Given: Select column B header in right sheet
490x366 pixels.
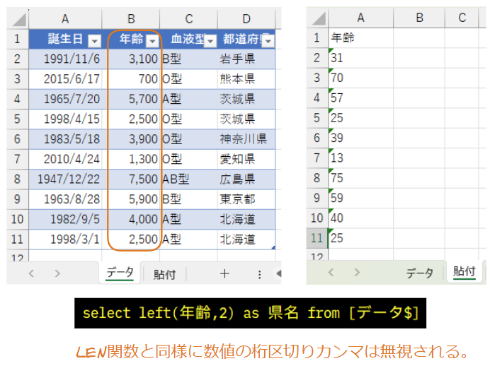Looking at the screenshot, I should click(419, 18).
